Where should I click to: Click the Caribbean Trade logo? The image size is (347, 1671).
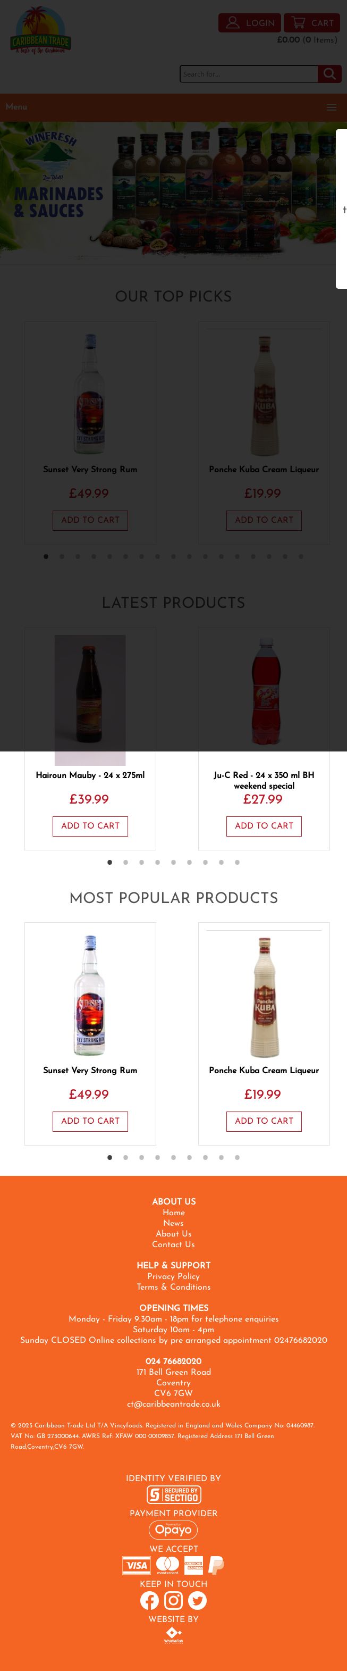[40, 30]
